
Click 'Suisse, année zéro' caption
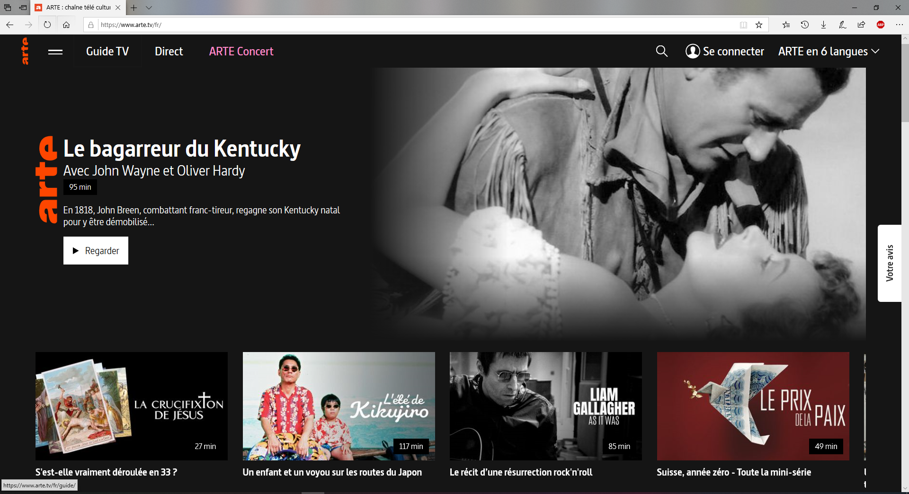[x=734, y=472]
